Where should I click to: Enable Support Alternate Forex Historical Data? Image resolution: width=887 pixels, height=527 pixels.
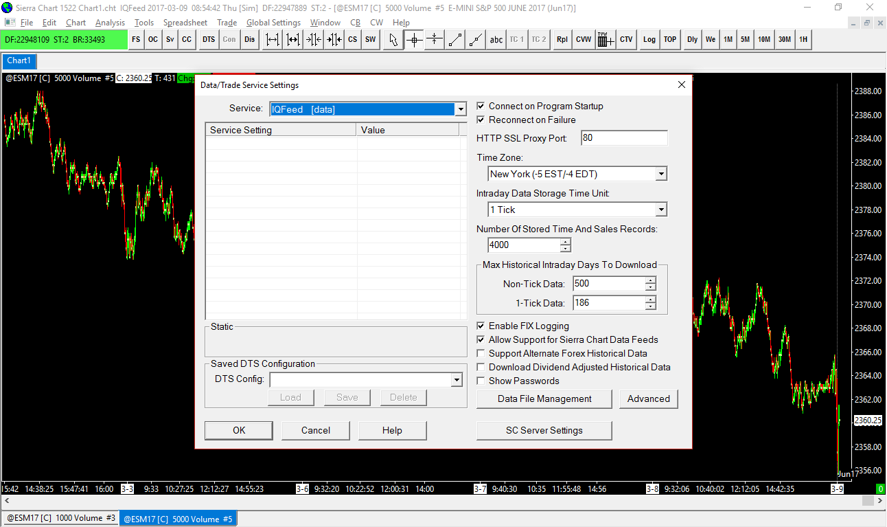pos(481,354)
